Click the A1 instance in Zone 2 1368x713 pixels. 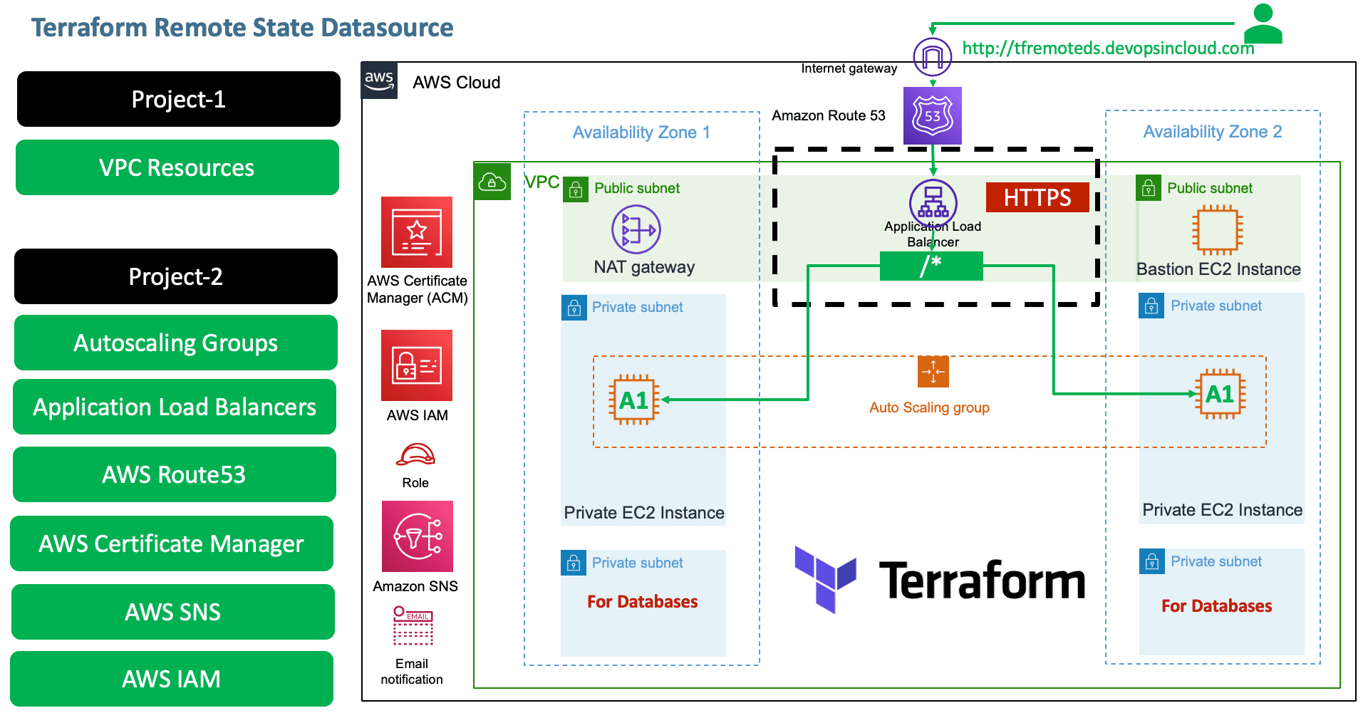click(1220, 393)
